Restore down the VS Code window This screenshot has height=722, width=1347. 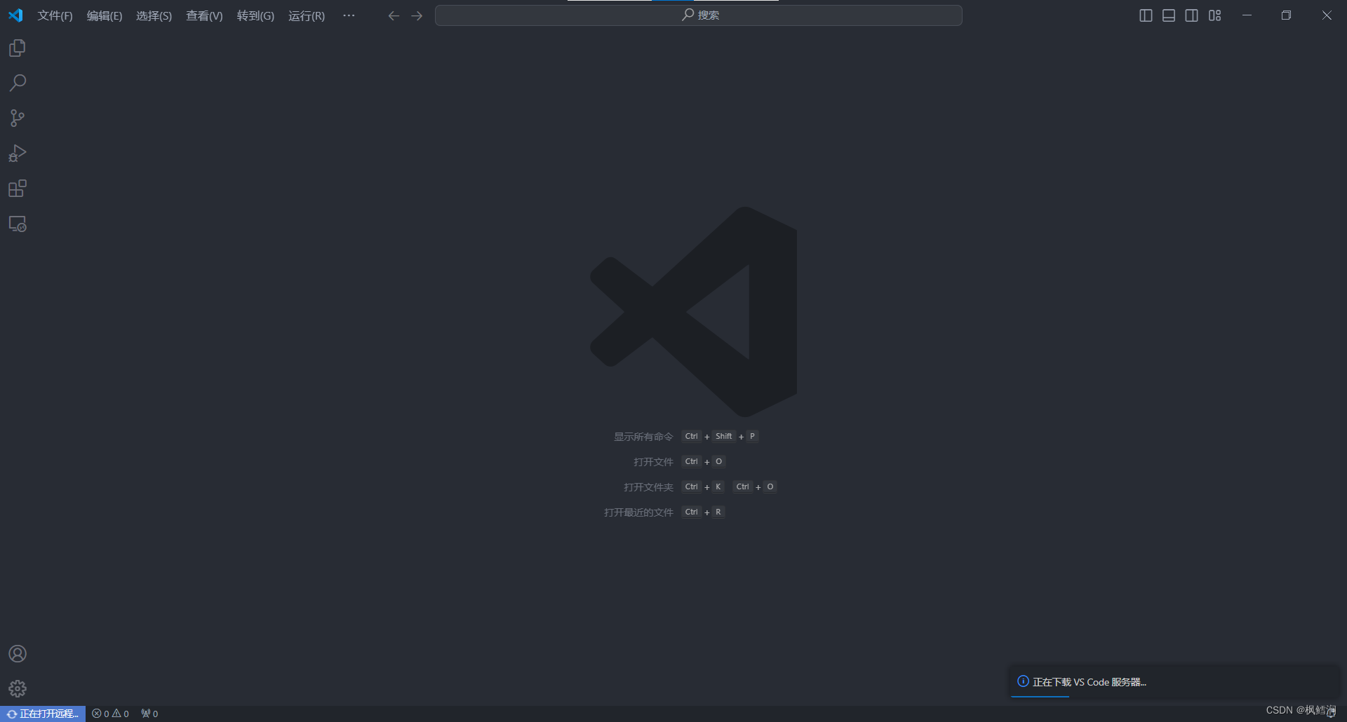point(1286,15)
